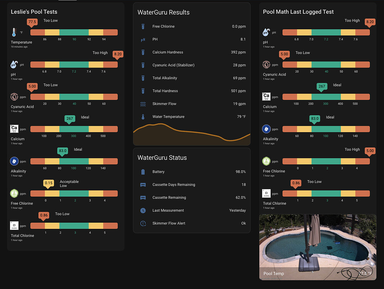Open the Total Hardness 501 ppm row

[x=192, y=91]
